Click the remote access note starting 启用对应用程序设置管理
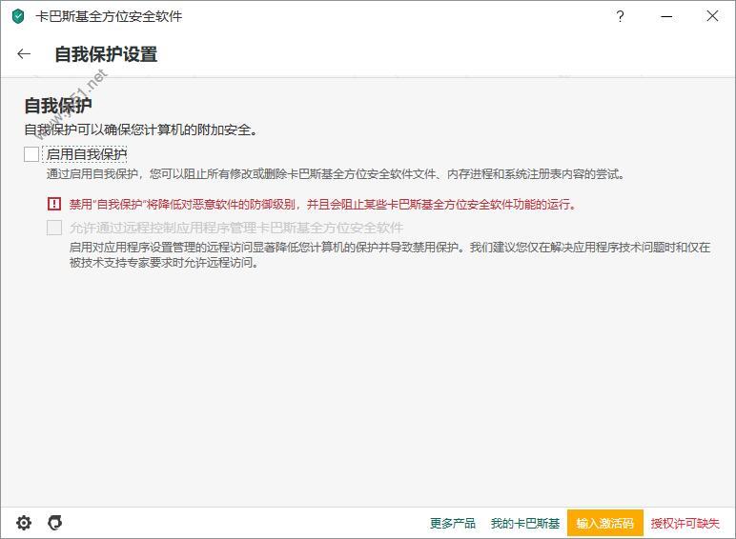Screen dimensions: 736x539 390,254
